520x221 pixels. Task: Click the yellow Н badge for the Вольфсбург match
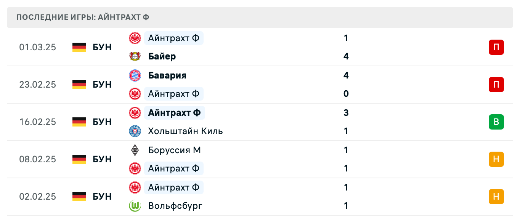pos(496,197)
